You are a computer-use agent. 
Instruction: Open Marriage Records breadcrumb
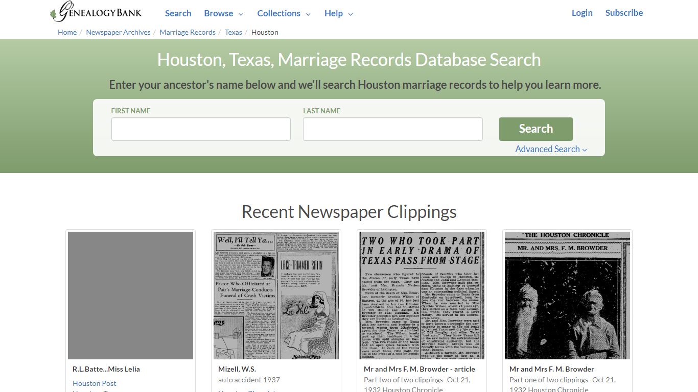point(188,32)
